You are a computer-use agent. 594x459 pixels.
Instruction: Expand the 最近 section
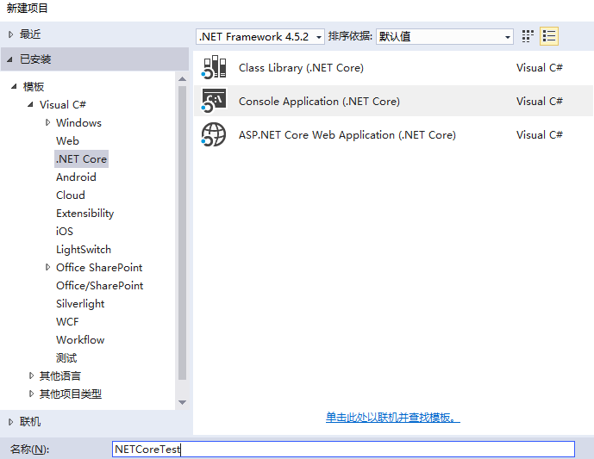pyautogui.click(x=10, y=34)
